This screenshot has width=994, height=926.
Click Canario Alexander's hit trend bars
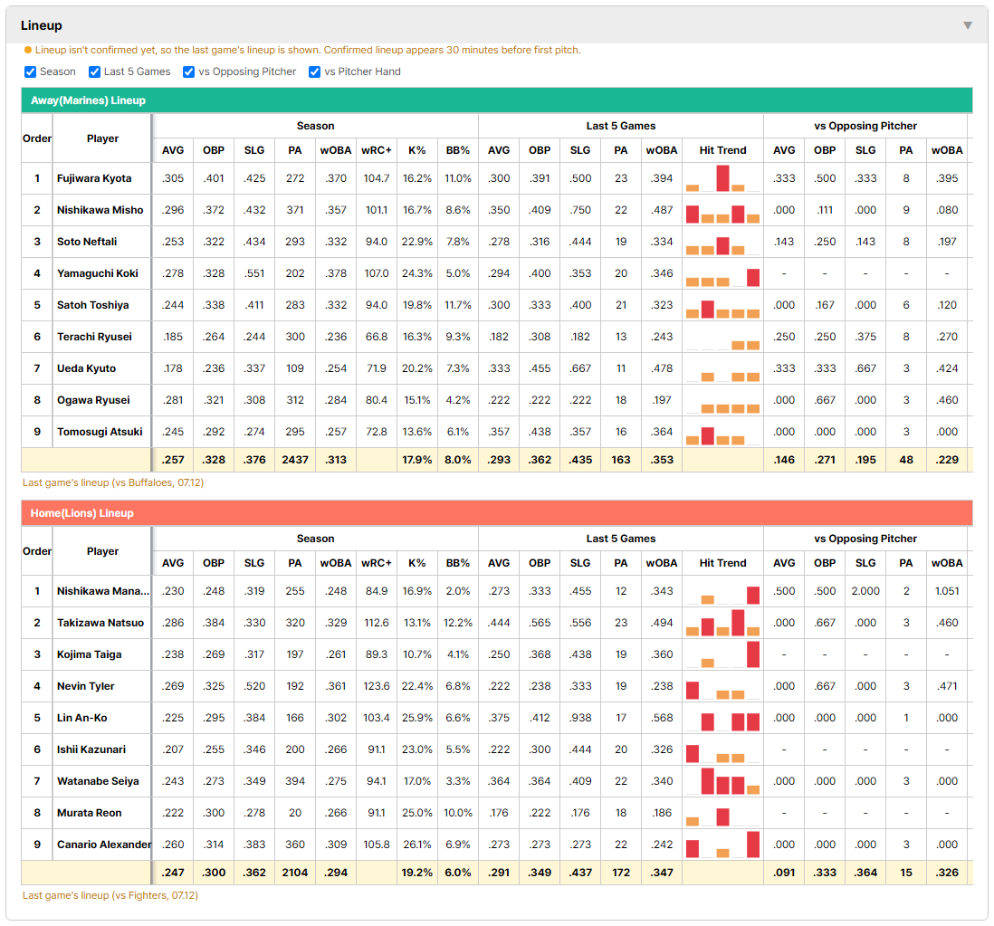coord(722,845)
